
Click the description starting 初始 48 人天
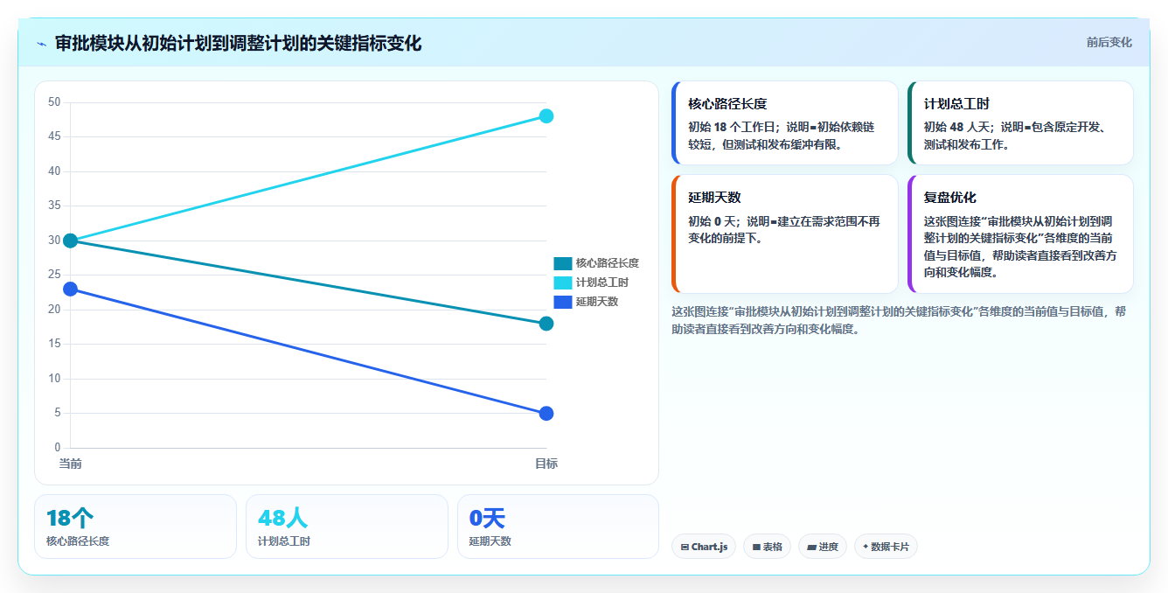1017,136
